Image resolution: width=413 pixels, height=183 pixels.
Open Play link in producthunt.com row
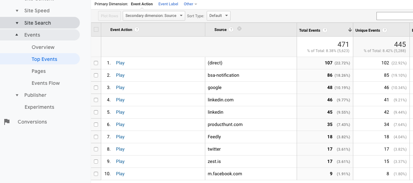120,125
